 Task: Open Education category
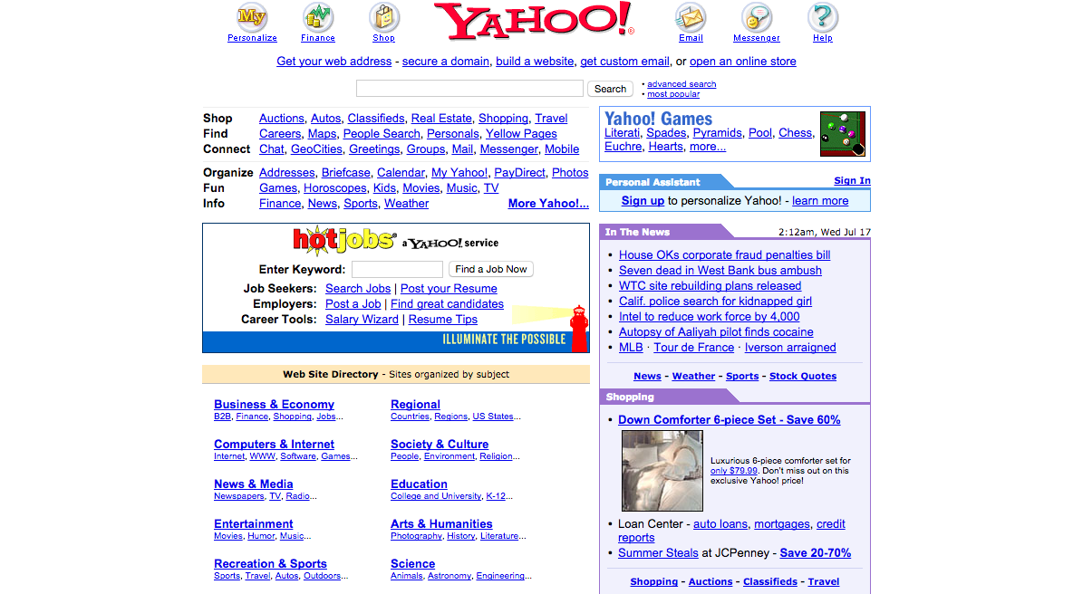(x=419, y=484)
